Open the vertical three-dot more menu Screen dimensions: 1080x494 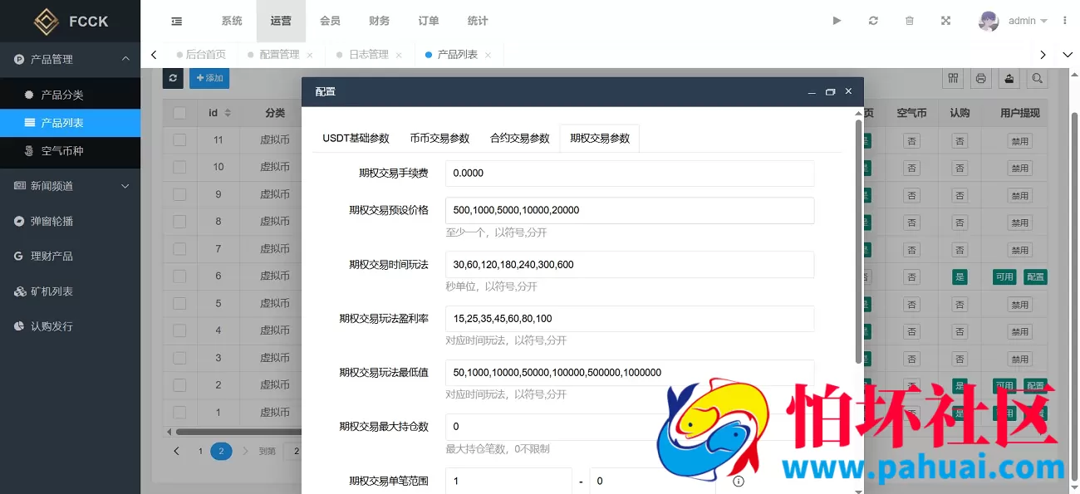click(1065, 21)
